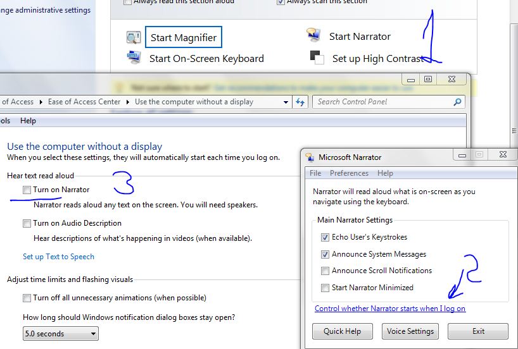The image size is (518, 349).
Task: Uncheck Announce System Messages
Action: 325,254
